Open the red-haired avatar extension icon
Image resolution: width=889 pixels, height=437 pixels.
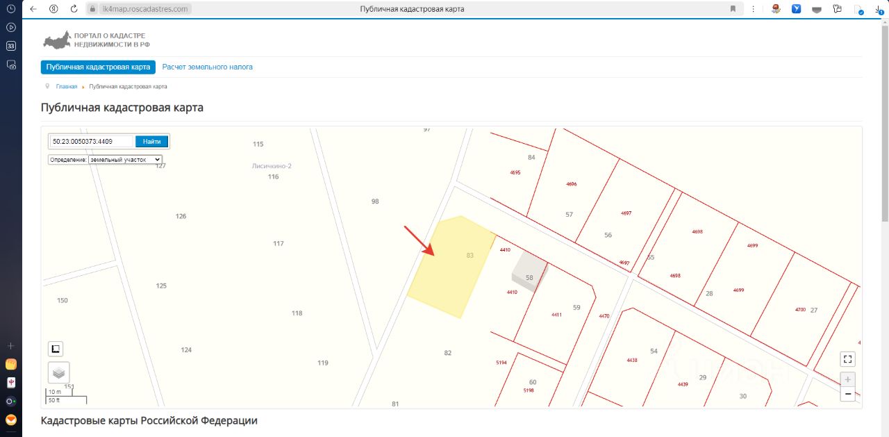tap(776, 9)
